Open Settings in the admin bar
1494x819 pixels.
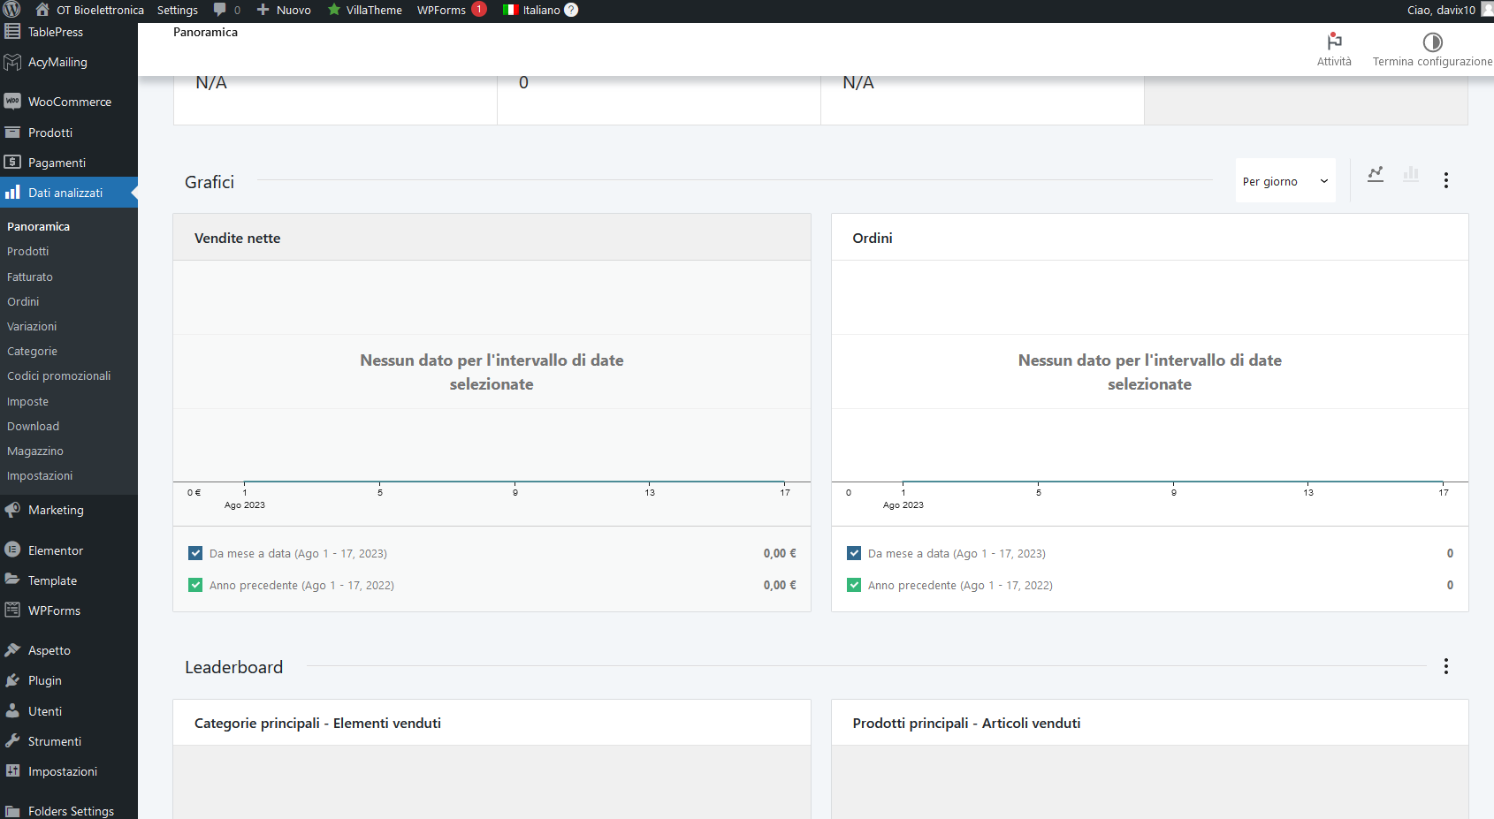click(178, 10)
